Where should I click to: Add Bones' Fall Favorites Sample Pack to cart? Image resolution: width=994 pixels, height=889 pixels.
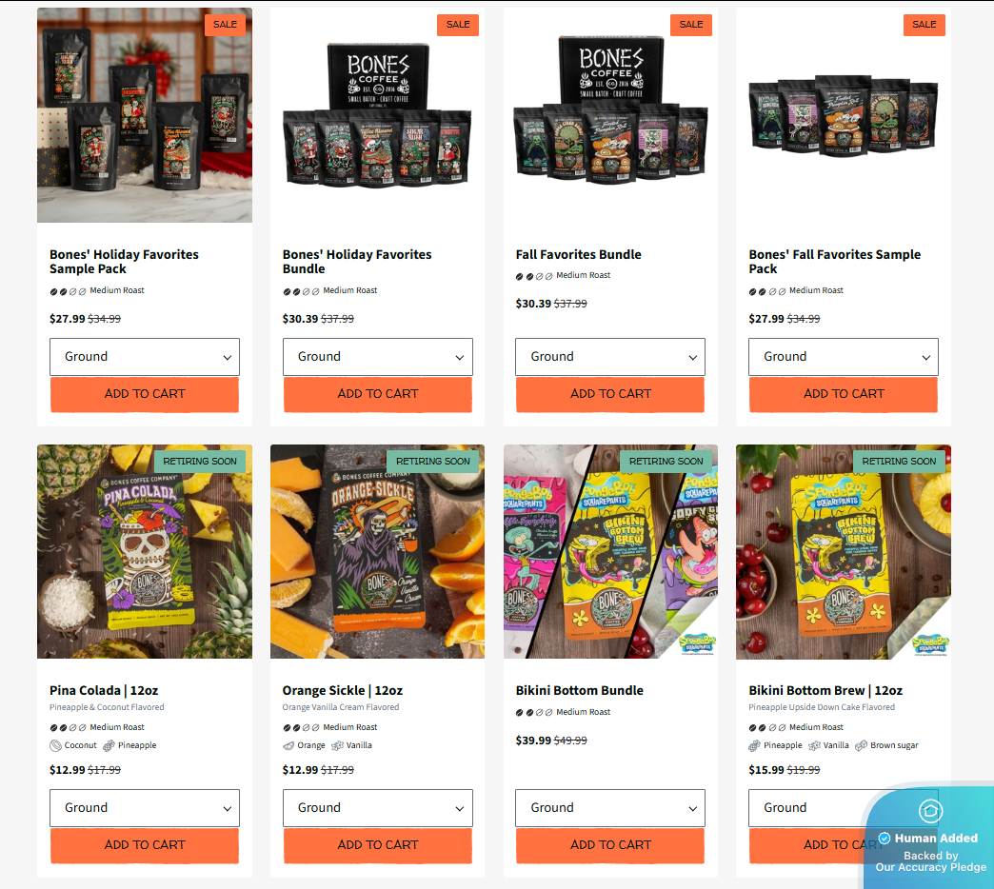pyautogui.click(x=844, y=394)
